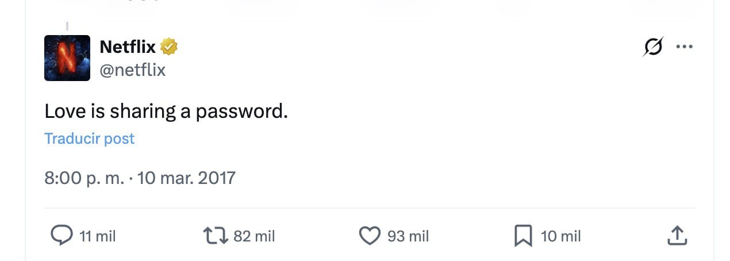Click the 11 mil replies count

[x=98, y=236]
